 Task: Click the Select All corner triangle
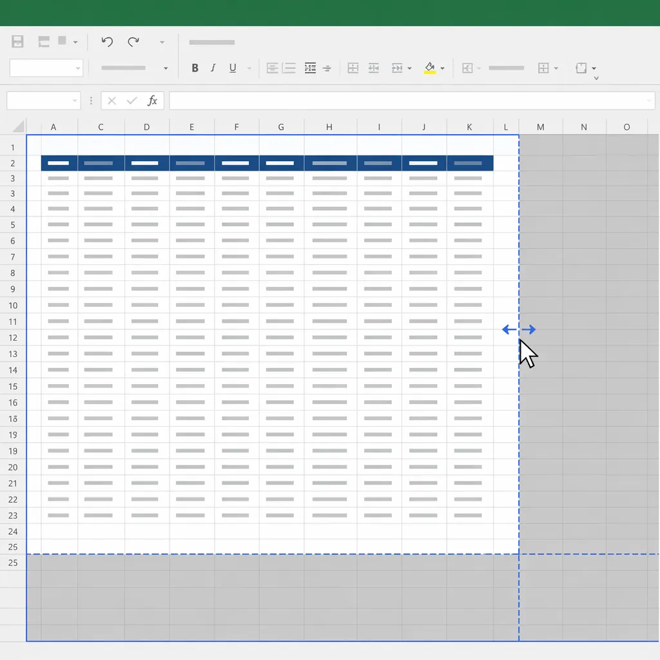19,126
